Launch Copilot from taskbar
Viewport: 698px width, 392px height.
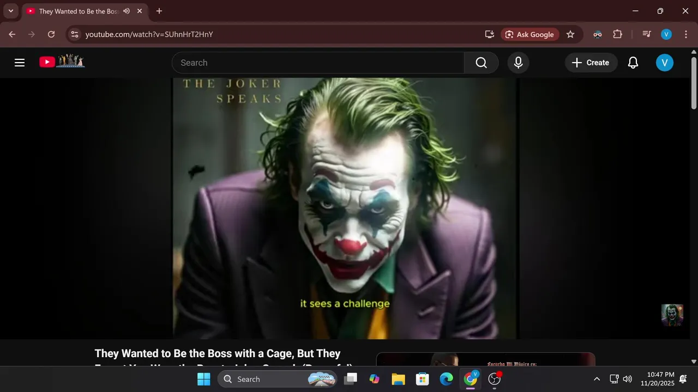click(x=374, y=379)
